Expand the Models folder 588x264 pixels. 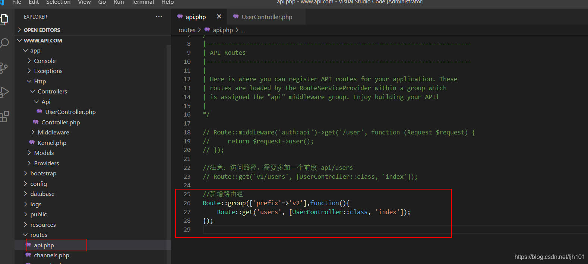pos(29,153)
